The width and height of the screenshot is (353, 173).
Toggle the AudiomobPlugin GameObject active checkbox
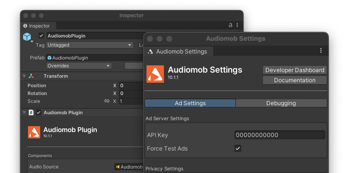tap(41, 36)
